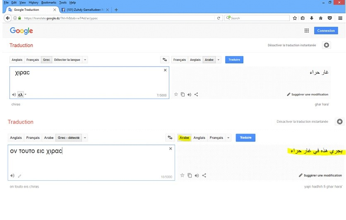Open the Bookmarks menu

coord(48,2)
